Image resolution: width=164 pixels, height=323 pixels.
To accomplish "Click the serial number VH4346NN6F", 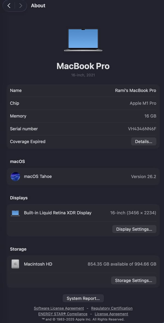I will click(142, 129).
